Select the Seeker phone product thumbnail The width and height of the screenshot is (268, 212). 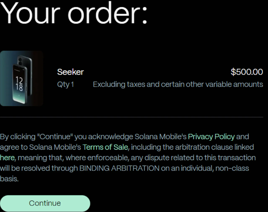click(21, 78)
